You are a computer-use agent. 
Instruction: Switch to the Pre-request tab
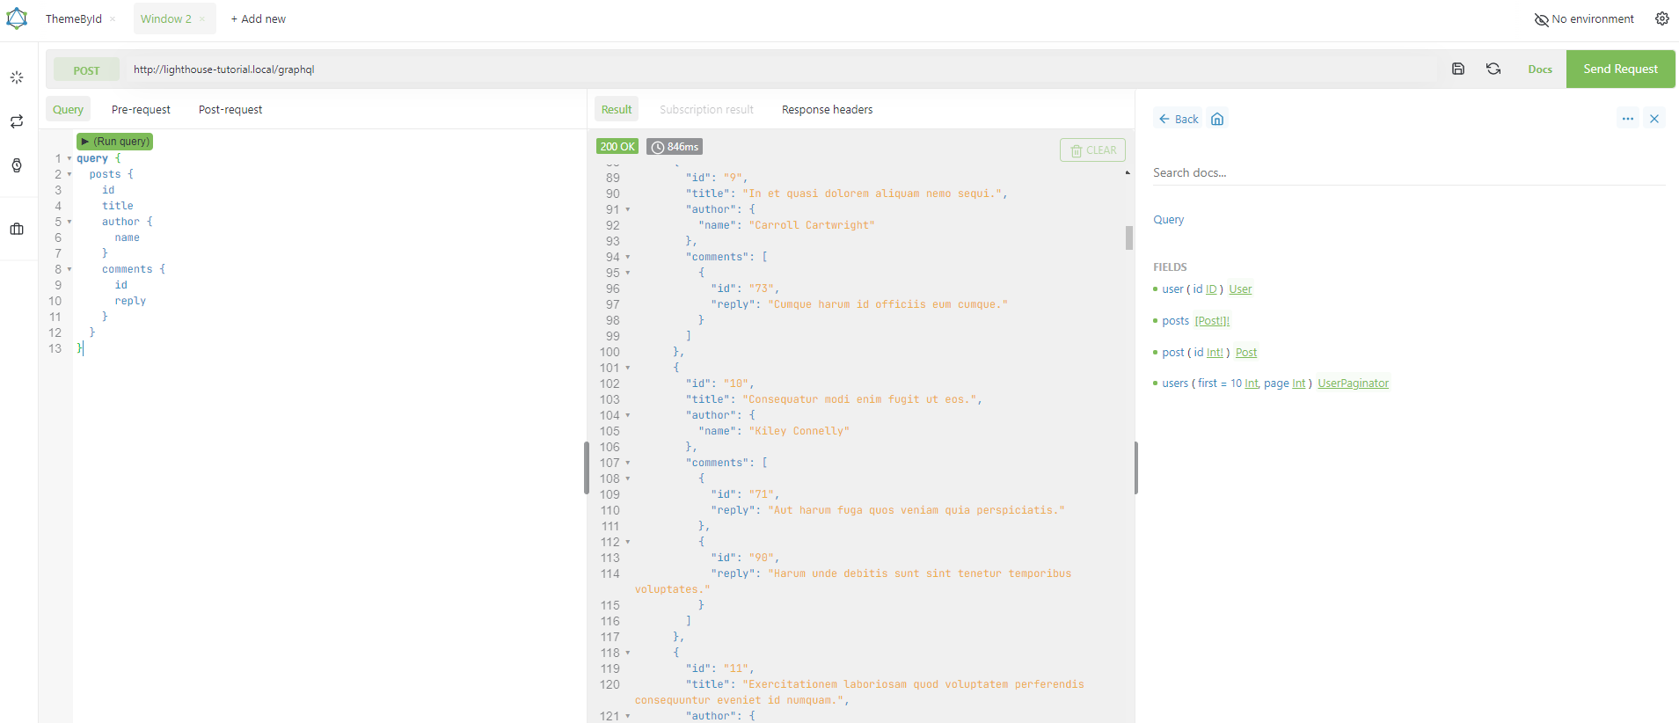tap(141, 110)
